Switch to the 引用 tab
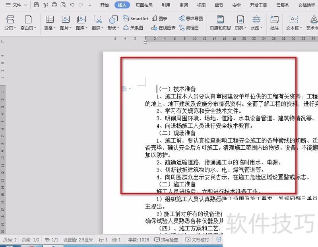The image size is (318, 247). pos(166,5)
